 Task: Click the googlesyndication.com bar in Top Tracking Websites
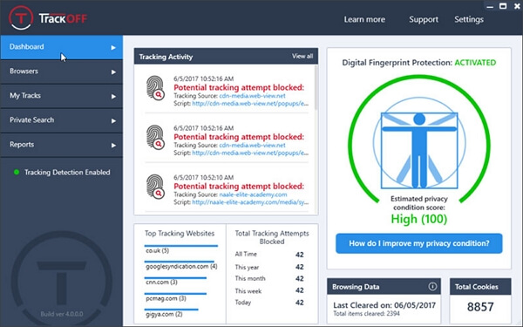point(179,262)
